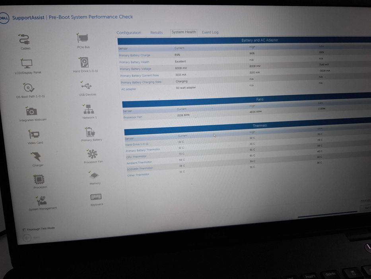The height and width of the screenshot is (279, 371).
Task: Click the 3108 RPM current value
Action: pyautogui.click(x=183, y=115)
